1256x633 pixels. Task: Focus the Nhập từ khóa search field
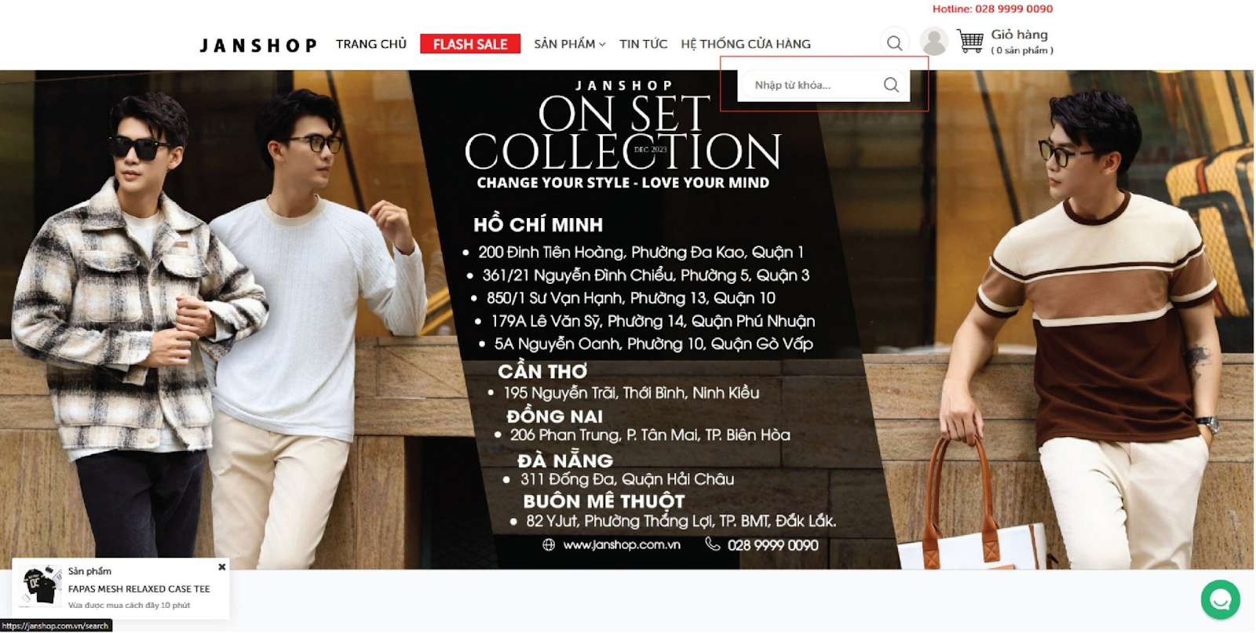click(812, 85)
